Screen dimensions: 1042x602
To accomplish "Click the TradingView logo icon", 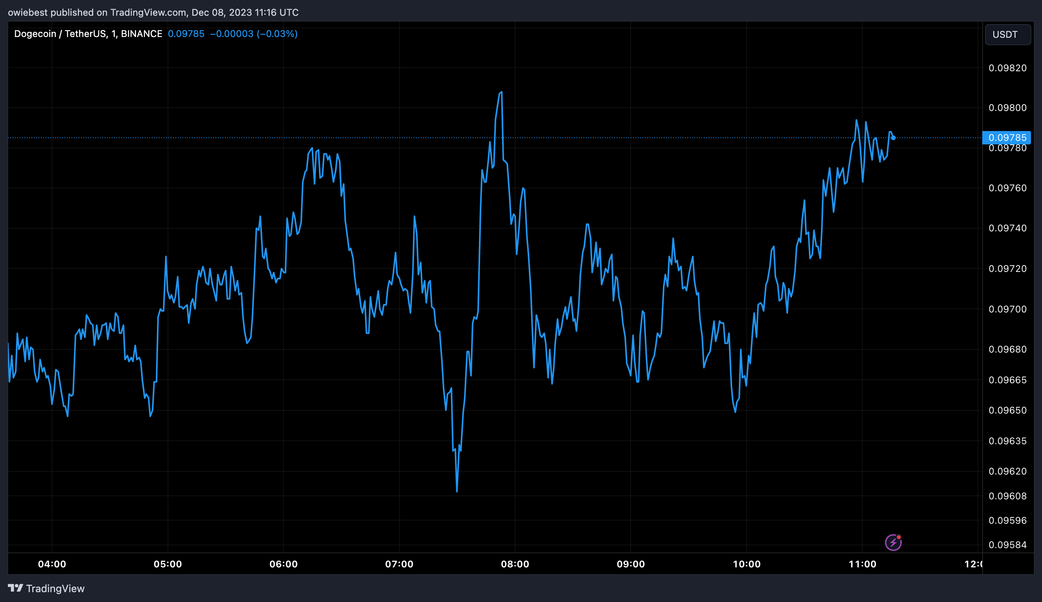I will [x=15, y=588].
